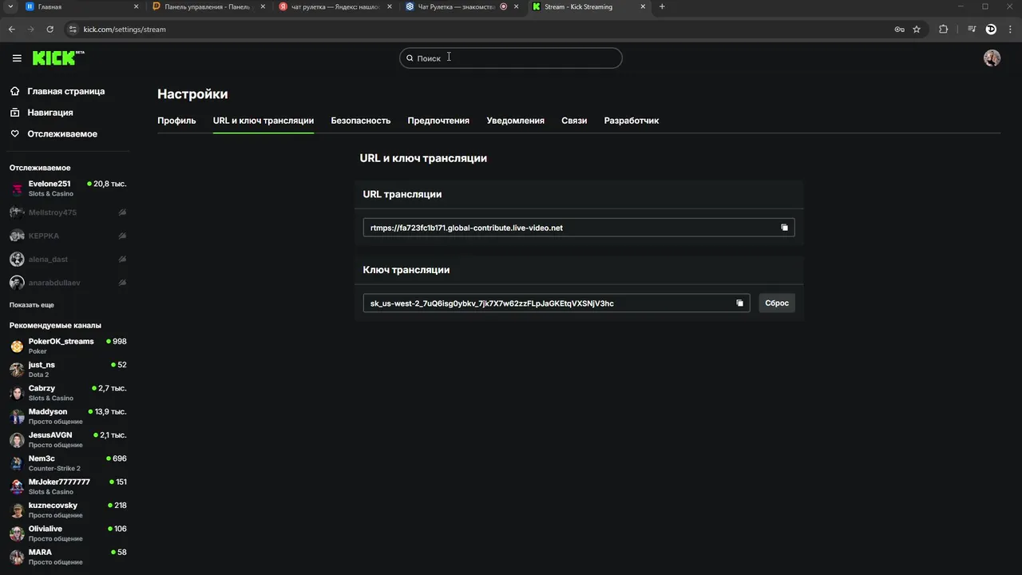1022x575 pixels.
Task: Open JesusAVGN channel avatar
Action: tap(17, 440)
